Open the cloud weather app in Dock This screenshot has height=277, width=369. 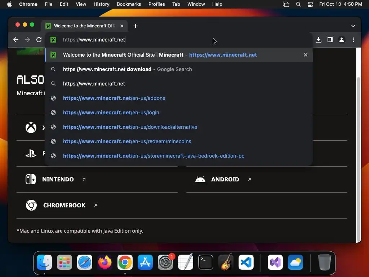pos(295,262)
